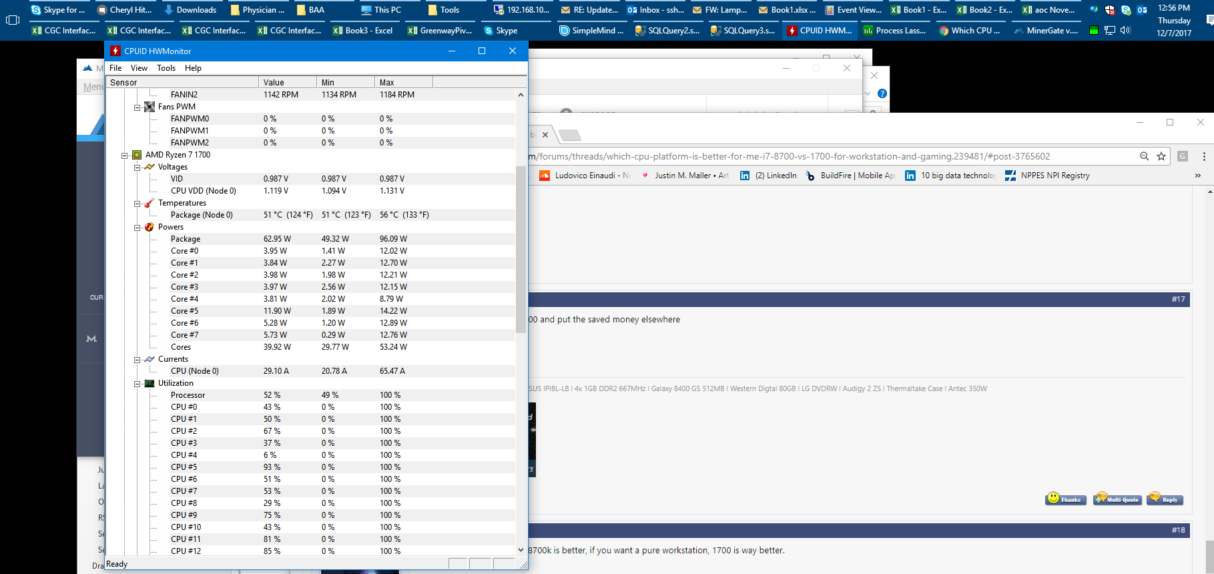Collapse the AMD Ryzen 7 1700 node
Screen dimensions: 1214x574
124,156
